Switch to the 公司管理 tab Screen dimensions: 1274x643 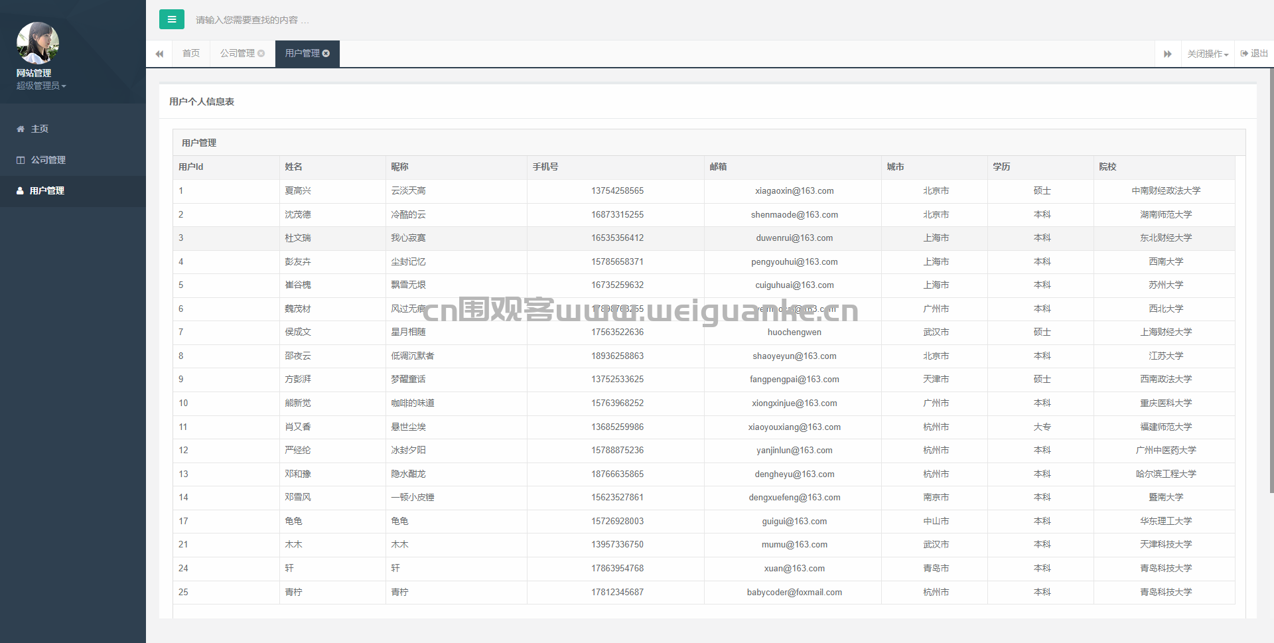pos(237,54)
